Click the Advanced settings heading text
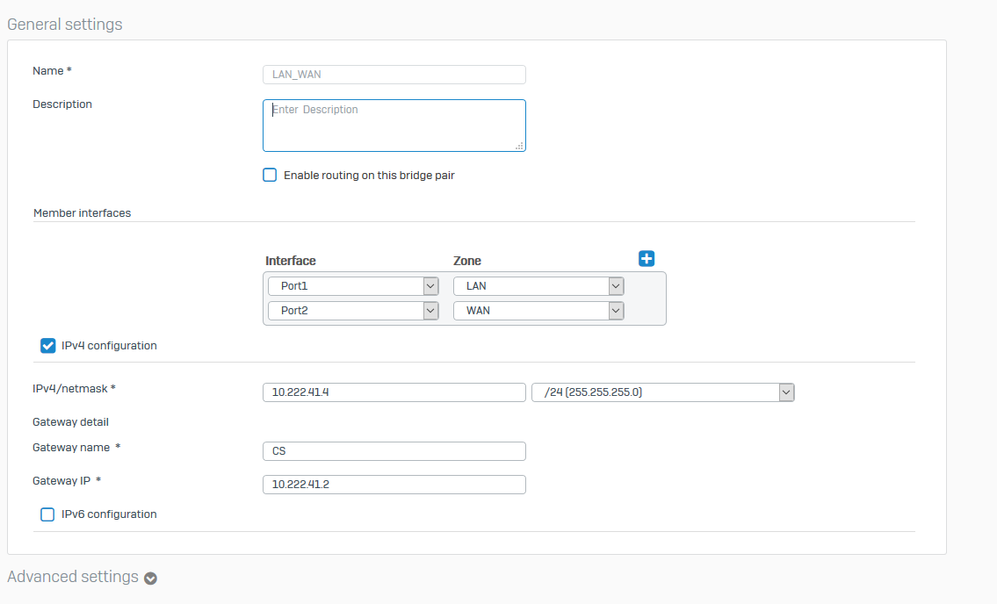Screen dimensions: 997x604 pyautogui.click(x=73, y=577)
